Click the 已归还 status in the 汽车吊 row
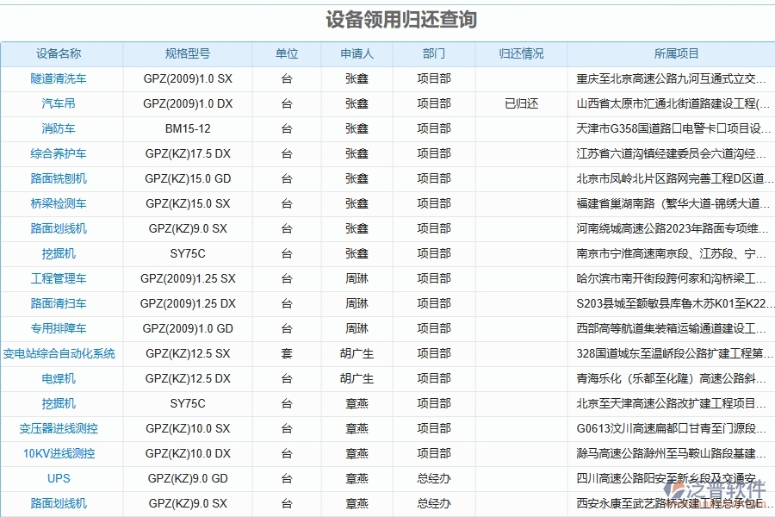 [x=523, y=103]
